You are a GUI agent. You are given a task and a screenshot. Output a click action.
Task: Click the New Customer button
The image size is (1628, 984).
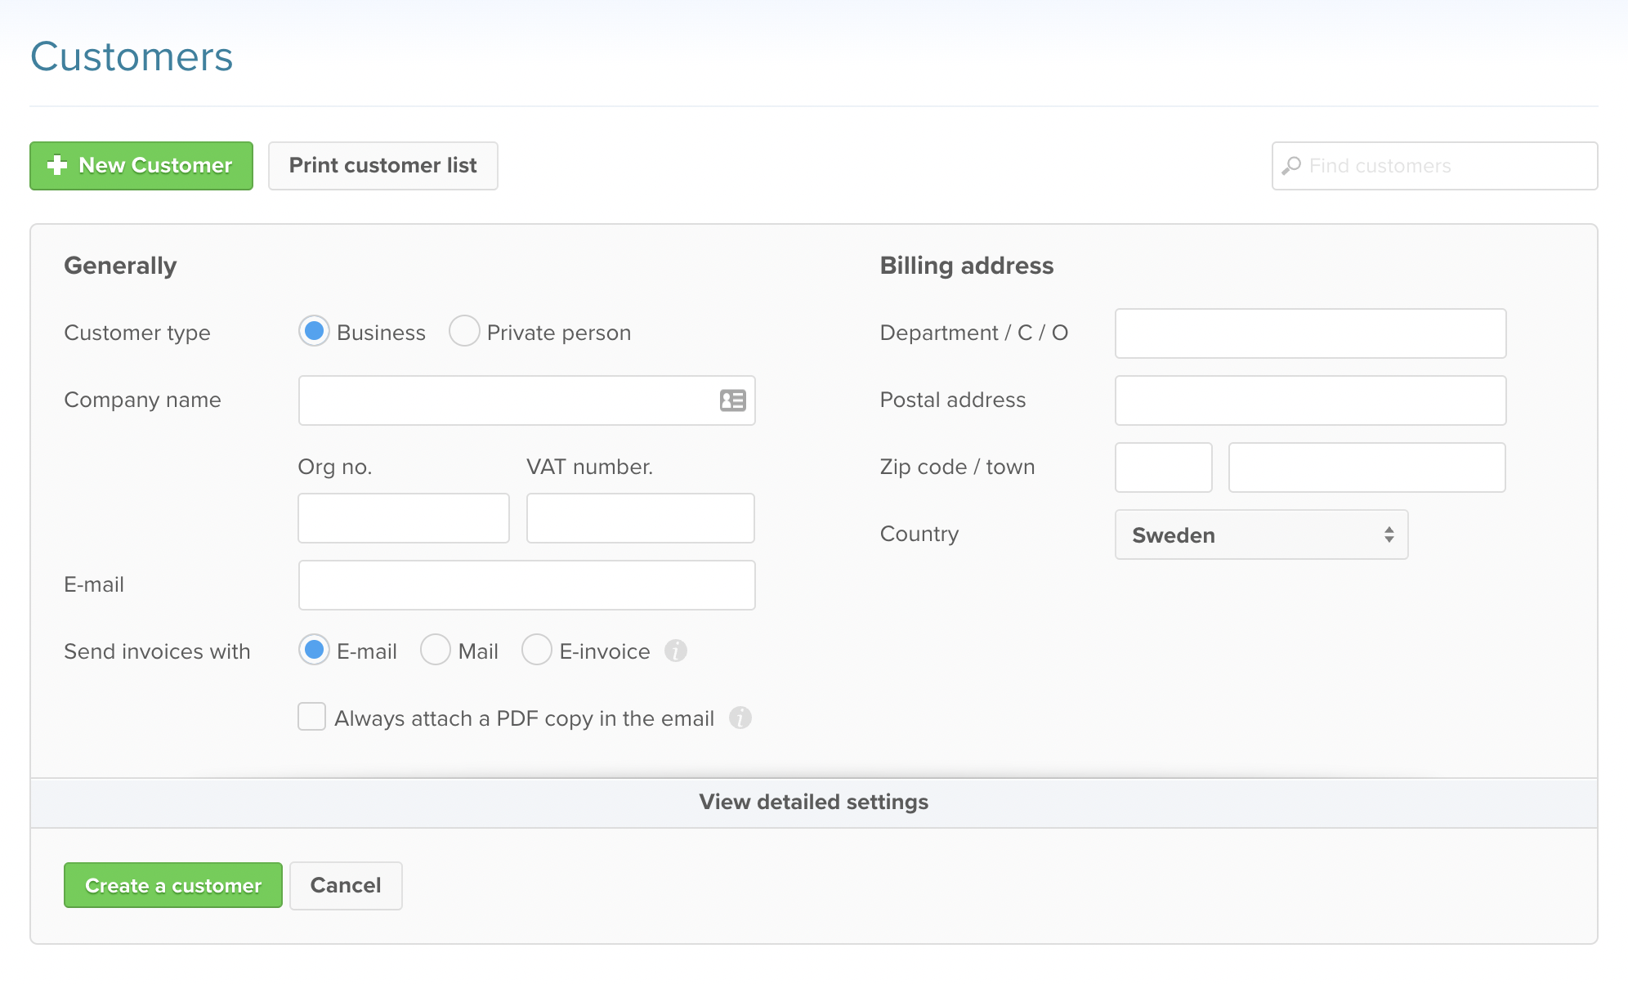point(141,166)
